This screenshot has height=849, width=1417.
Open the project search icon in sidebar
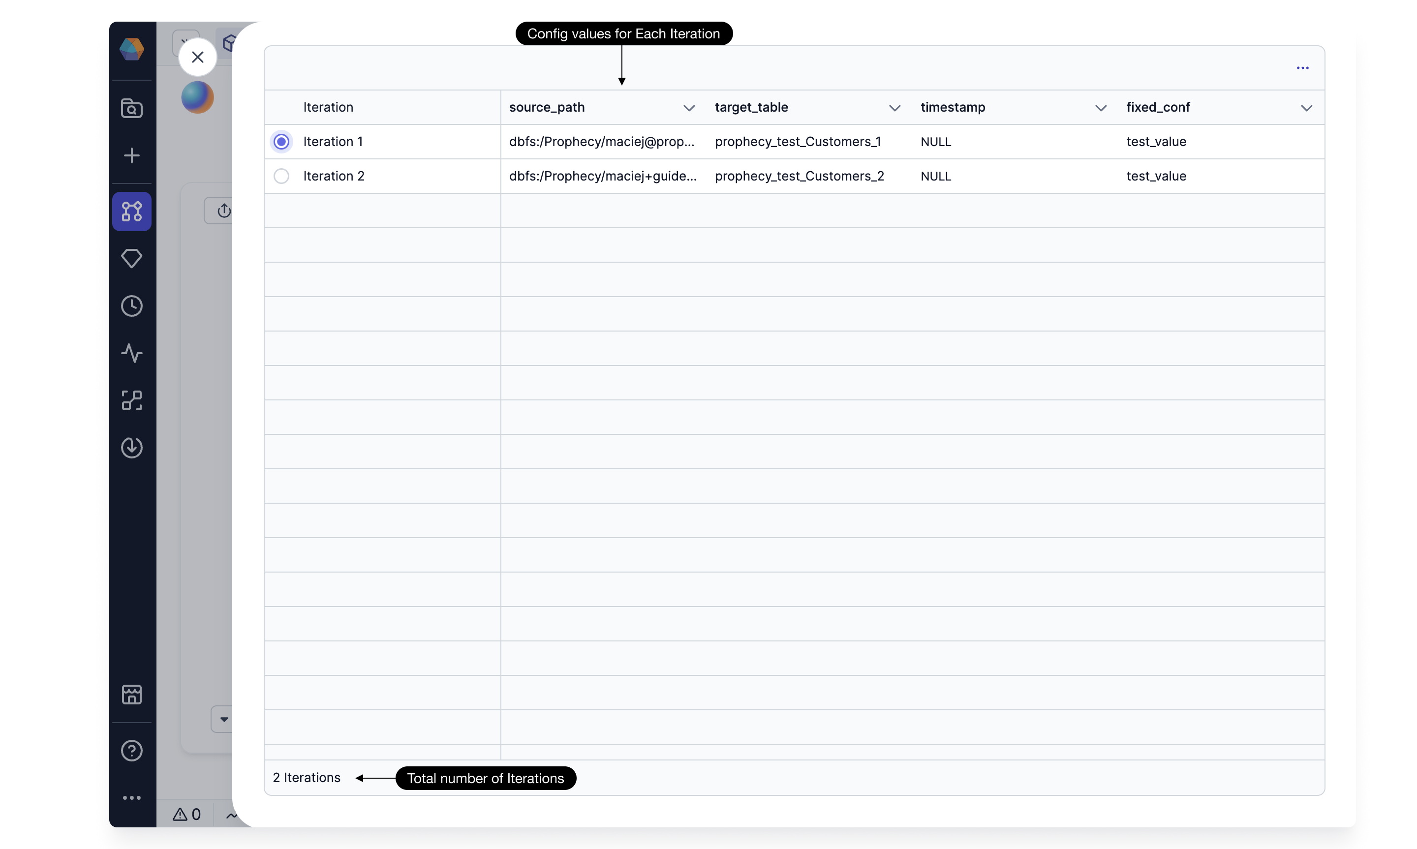point(131,108)
